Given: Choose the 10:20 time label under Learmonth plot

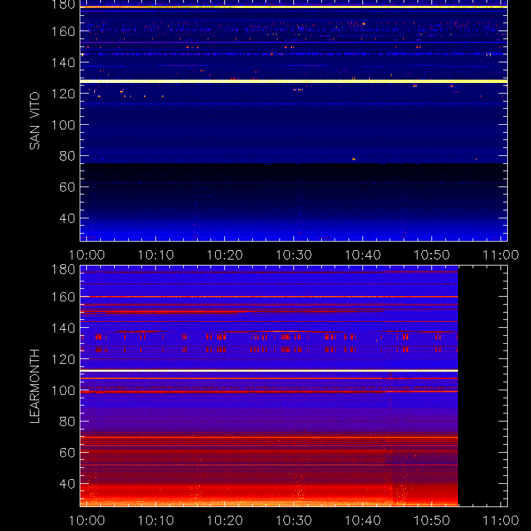Looking at the screenshot, I should (225, 520).
